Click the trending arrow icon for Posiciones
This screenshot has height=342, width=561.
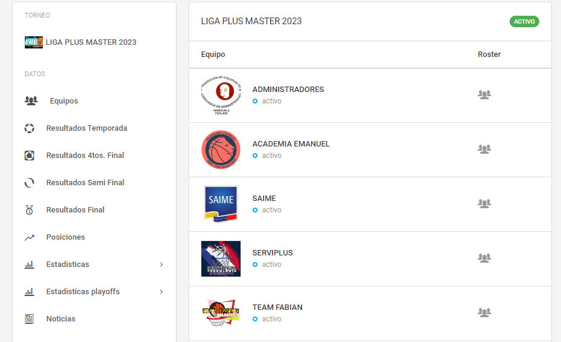click(x=30, y=237)
